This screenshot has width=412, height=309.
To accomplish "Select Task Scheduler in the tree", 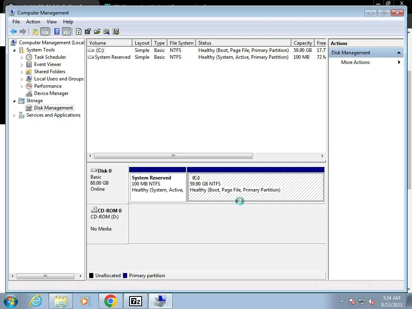I will click(x=50, y=57).
